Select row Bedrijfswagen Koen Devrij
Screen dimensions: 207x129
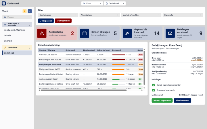91,64
